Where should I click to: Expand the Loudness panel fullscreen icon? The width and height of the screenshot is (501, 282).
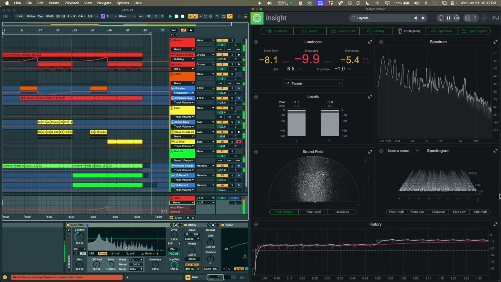coord(370,42)
